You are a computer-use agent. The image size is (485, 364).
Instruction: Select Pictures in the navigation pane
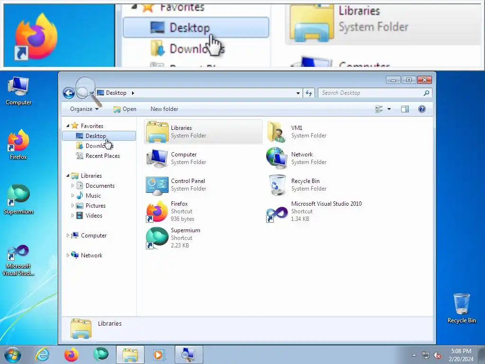coord(91,206)
